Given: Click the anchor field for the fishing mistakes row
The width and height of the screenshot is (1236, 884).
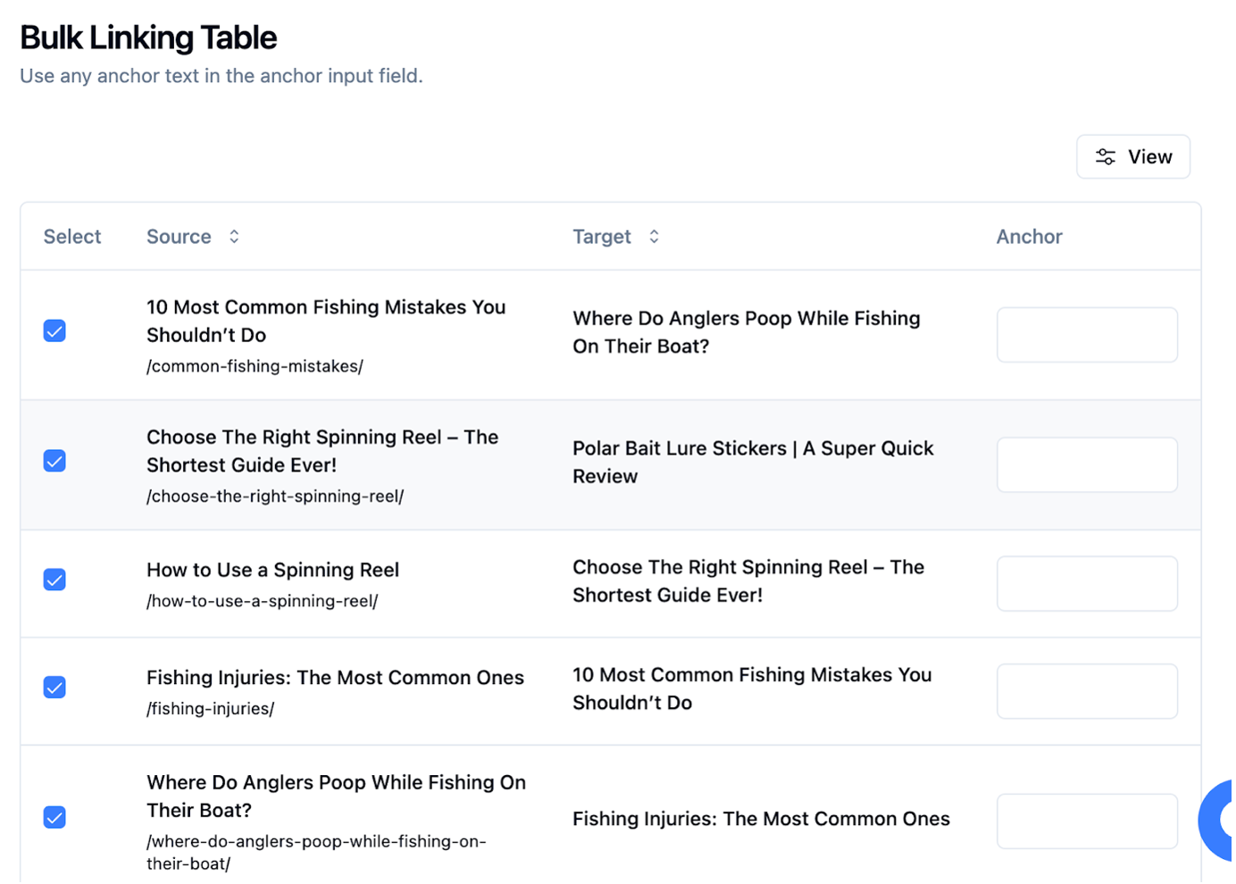Looking at the screenshot, I should [x=1087, y=335].
